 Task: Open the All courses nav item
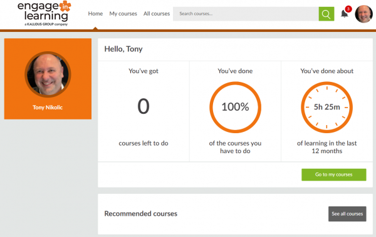[157, 14]
